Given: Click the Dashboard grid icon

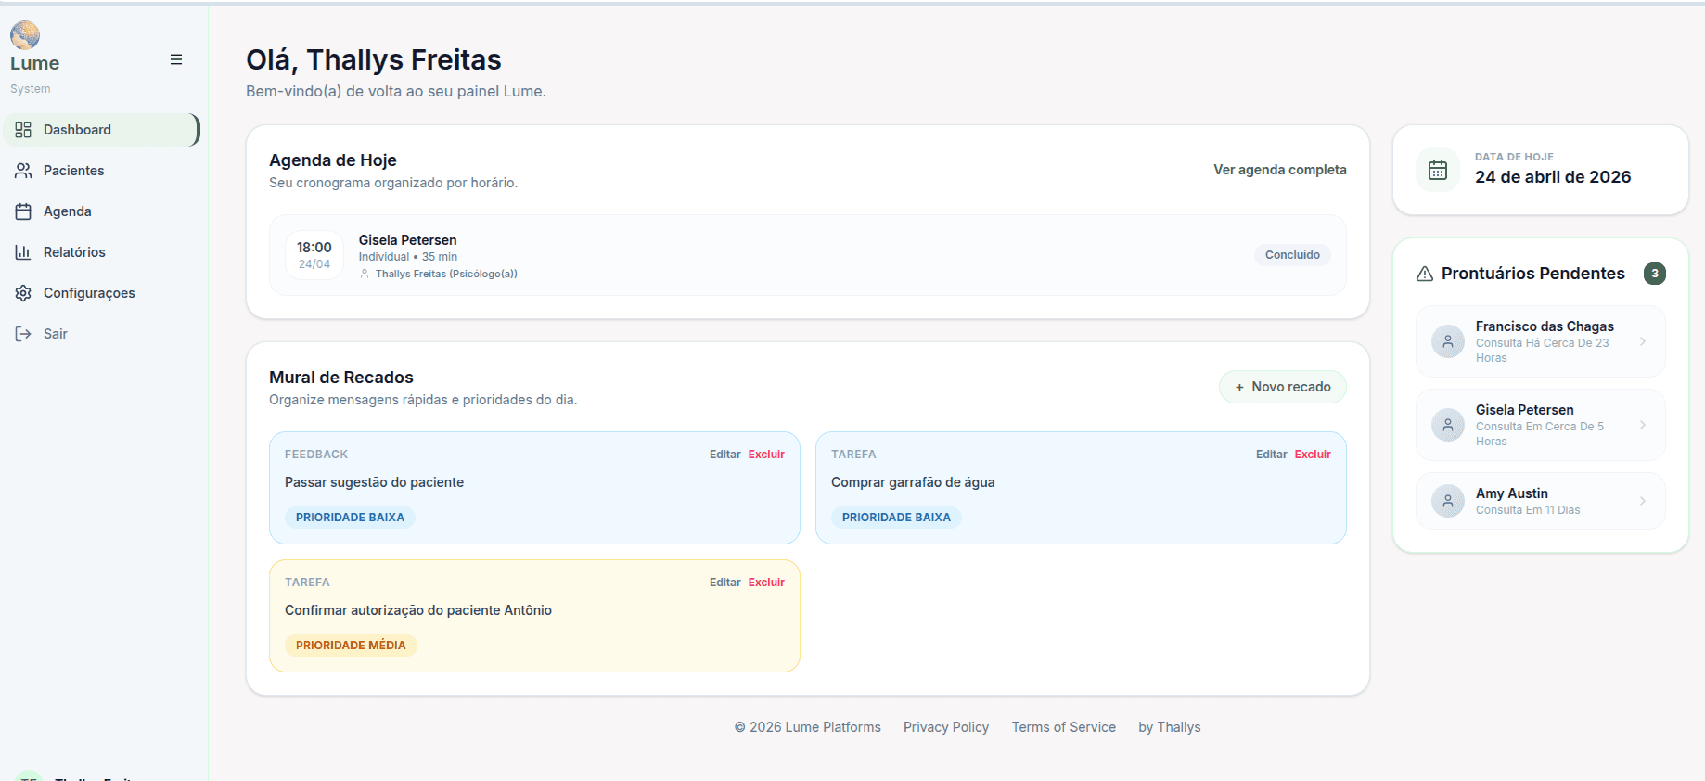Looking at the screenshot, I should 23,130.
